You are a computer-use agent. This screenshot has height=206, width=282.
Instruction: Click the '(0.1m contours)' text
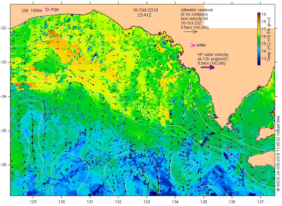[x=194, y=14]
